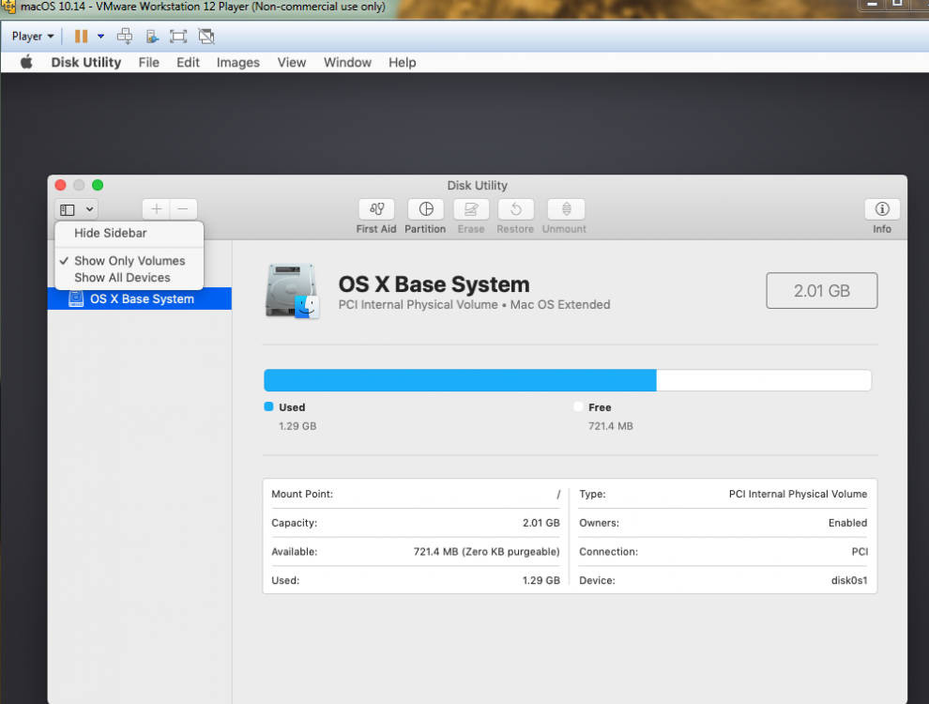Click the blue used space bar
Screen dimensions: 929x704
click(460, 380)
